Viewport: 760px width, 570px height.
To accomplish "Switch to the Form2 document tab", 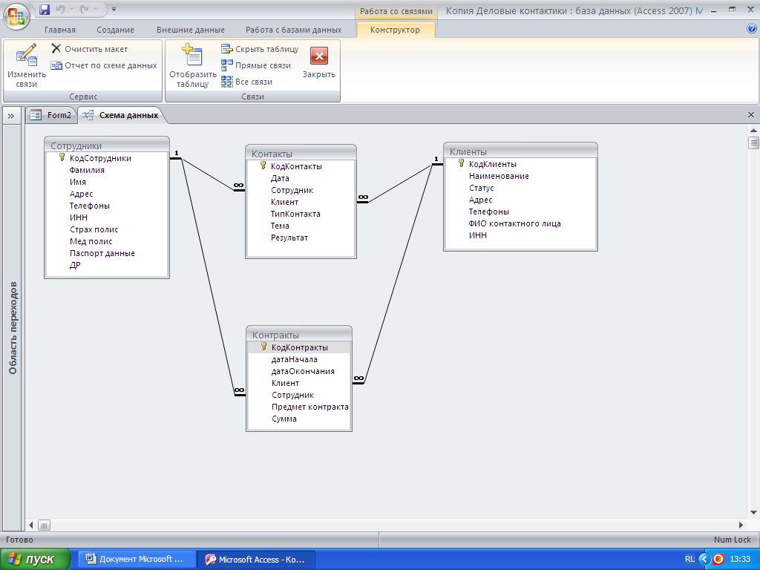I will (x=51, y=115).
